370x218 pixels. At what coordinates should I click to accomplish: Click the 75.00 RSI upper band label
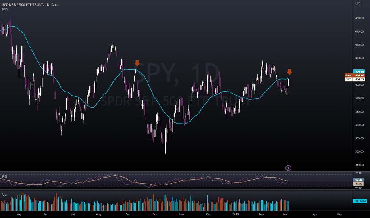[x=358, y=173]
